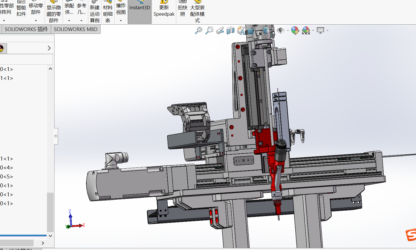This screenshot has height=250, width=416.
Task: Expand 移动零部件 dropdown arrow
Action: coord(36,21)
